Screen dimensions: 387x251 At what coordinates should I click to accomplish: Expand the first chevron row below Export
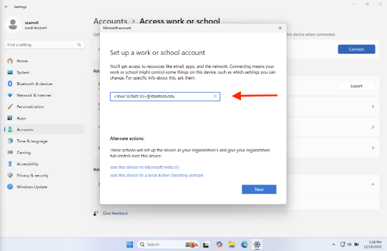[x=373, y=107]
